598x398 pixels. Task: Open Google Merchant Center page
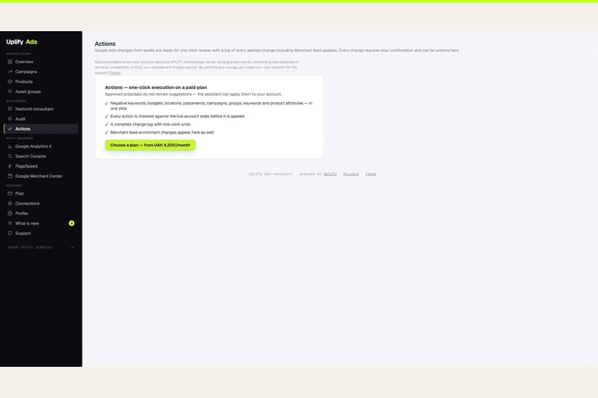[41, 176]
